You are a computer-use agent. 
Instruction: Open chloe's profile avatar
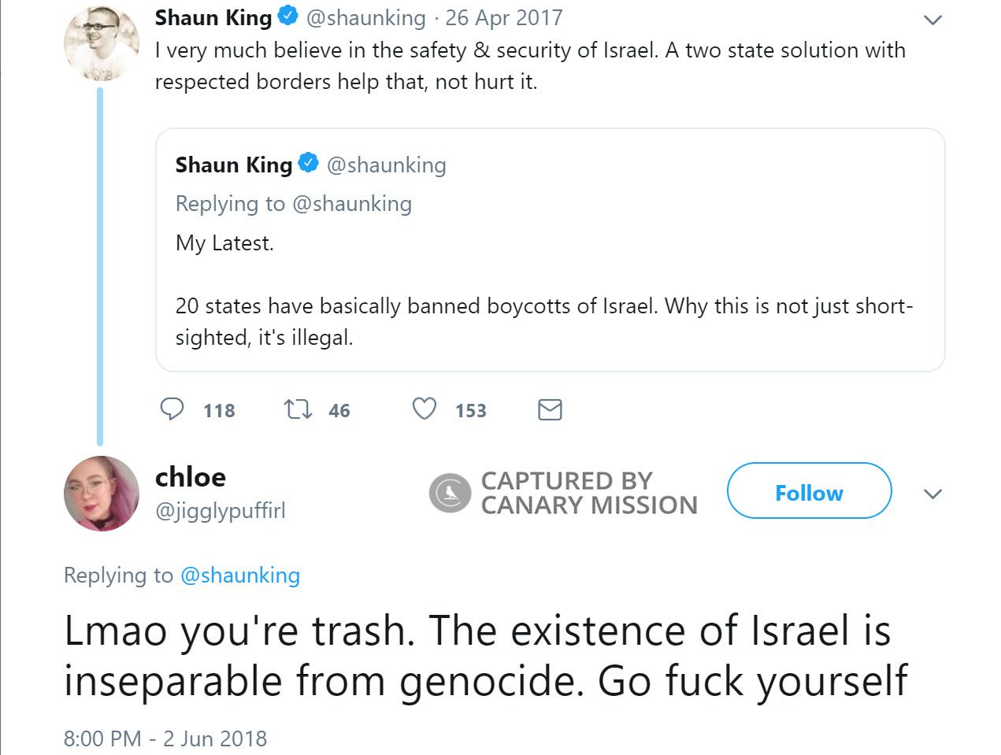pyautogui.click(x=101, y=494)
